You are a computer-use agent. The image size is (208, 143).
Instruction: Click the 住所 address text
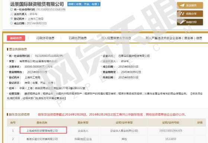[x=52, y=88]
